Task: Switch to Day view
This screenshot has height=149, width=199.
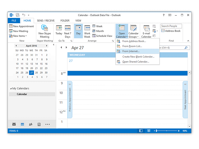Action: 78,31
